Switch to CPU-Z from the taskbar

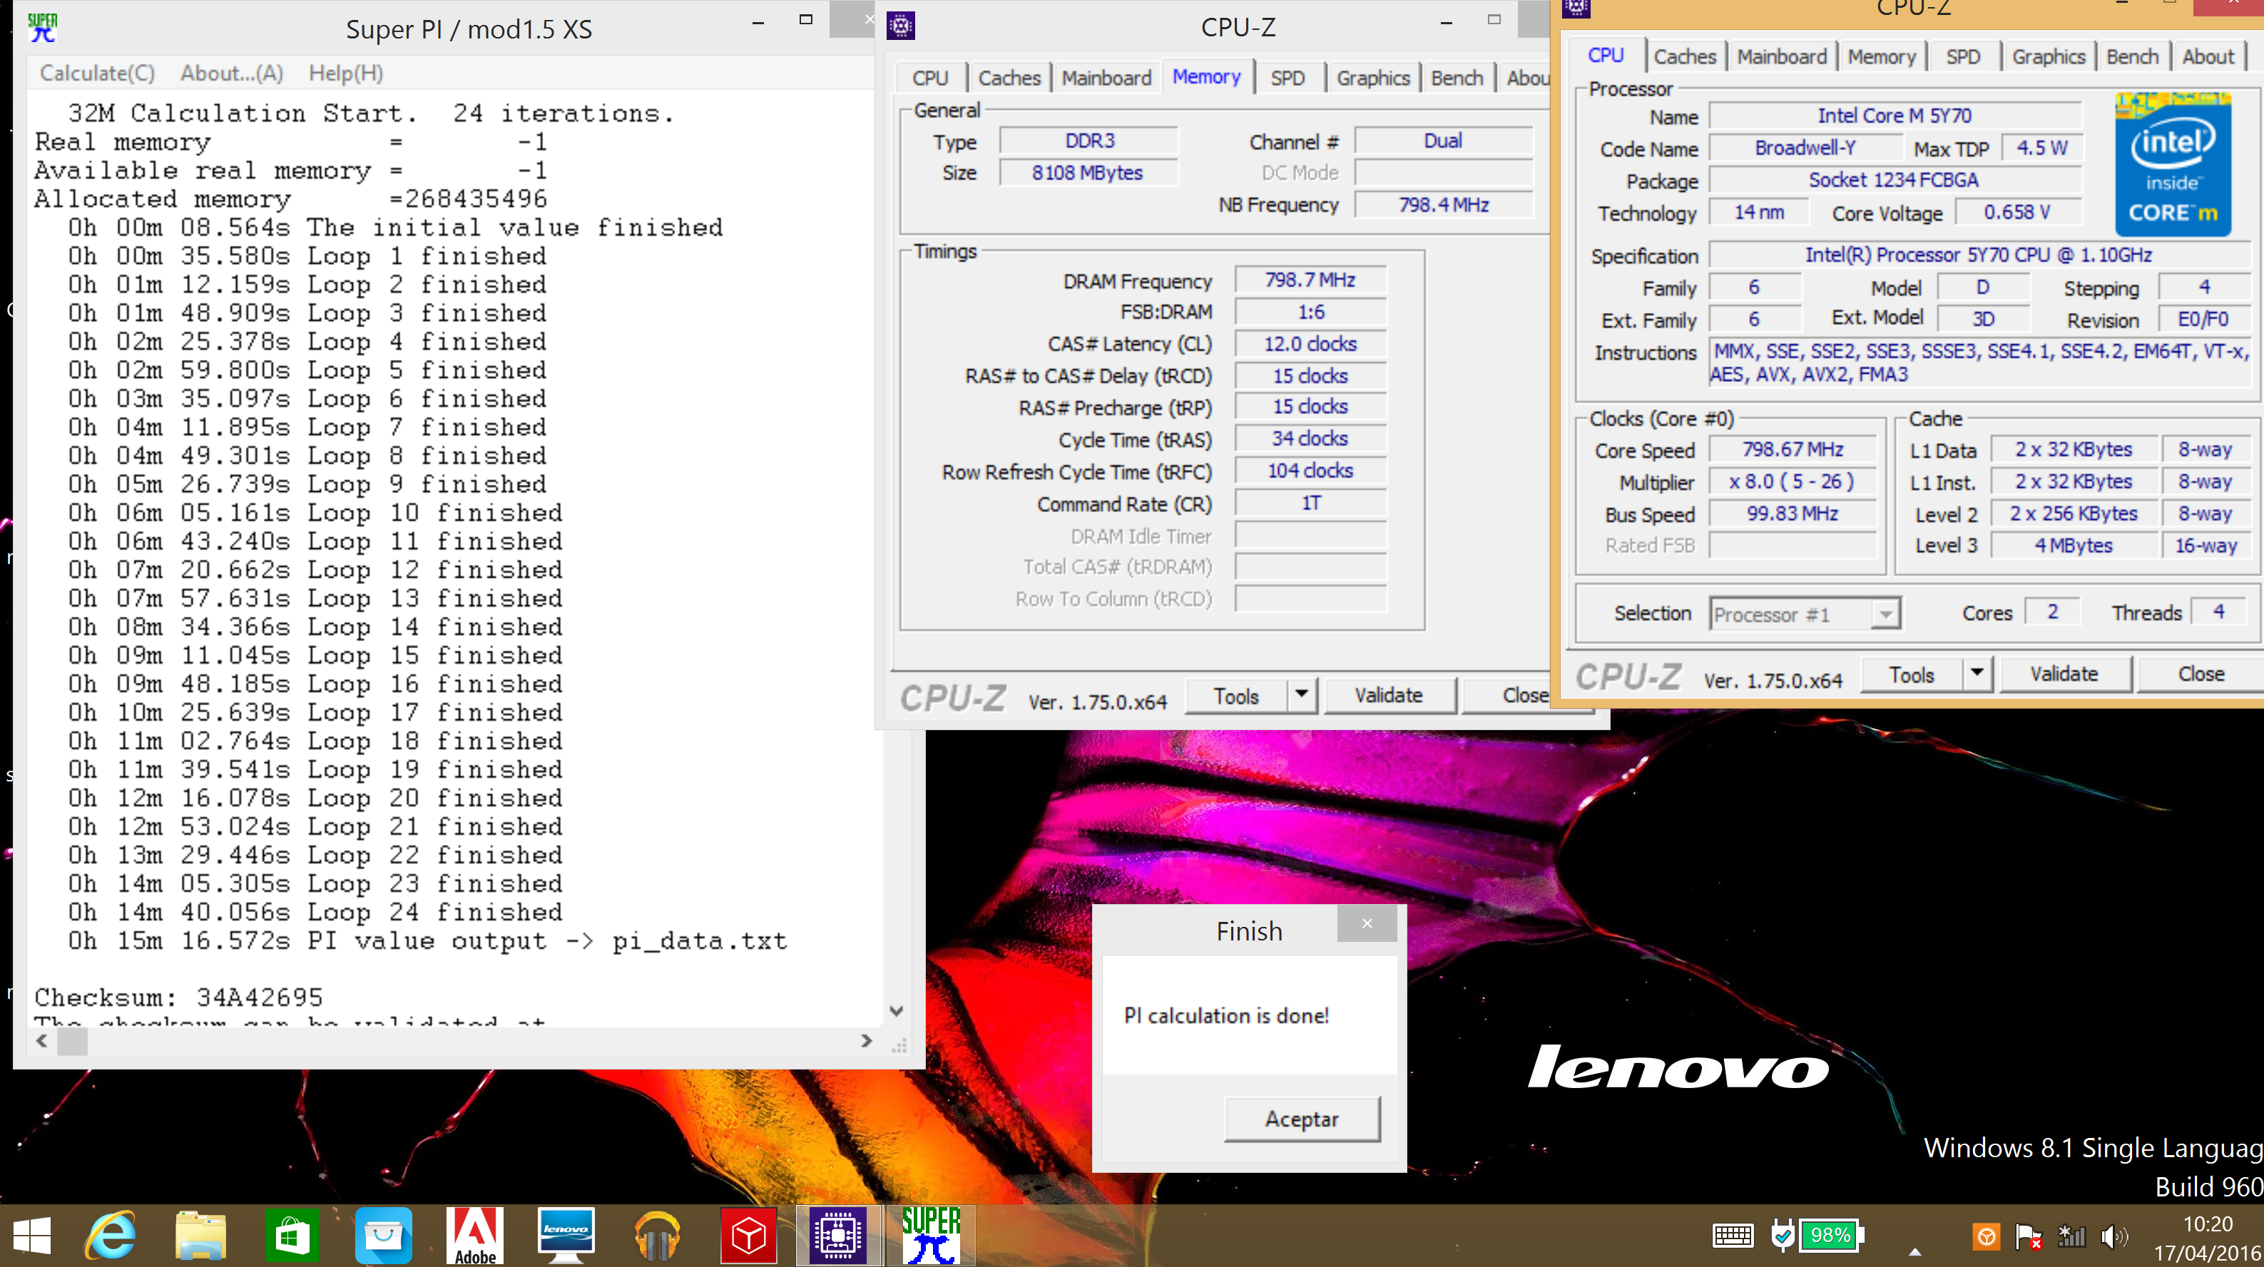point(838,1236)
